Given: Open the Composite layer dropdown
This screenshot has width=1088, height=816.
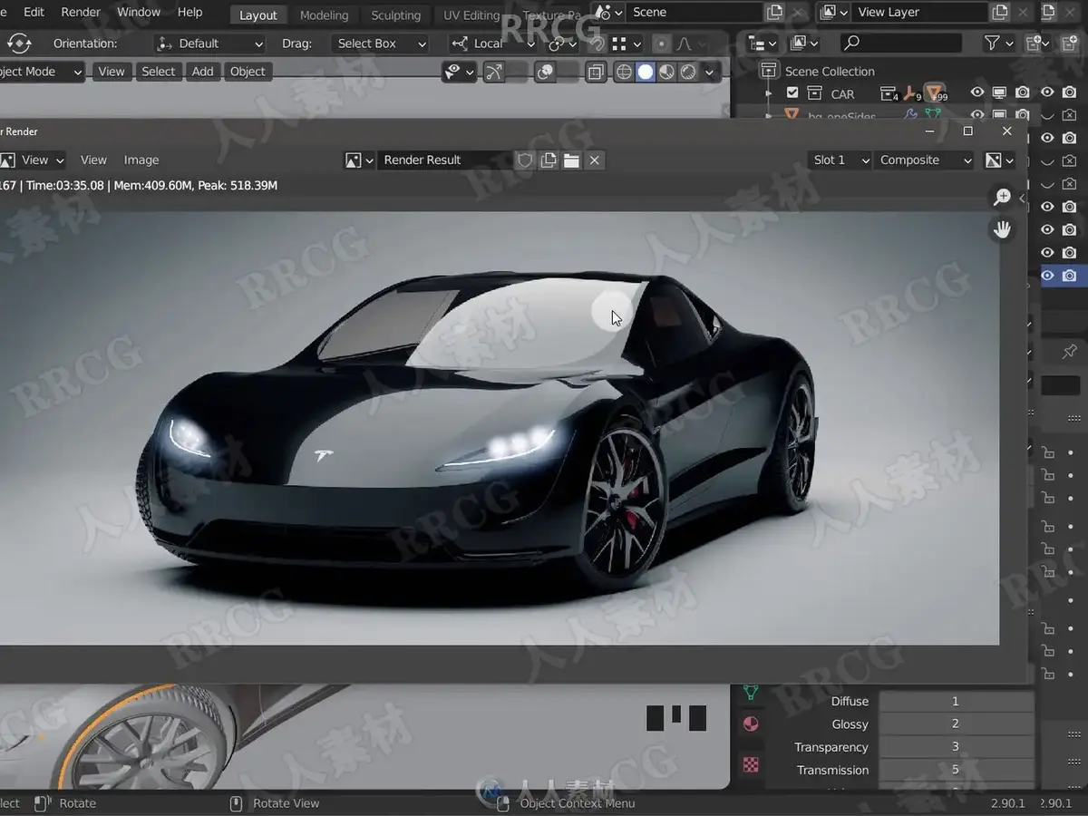Looking at the screenshot, I should tap(924, 160).
